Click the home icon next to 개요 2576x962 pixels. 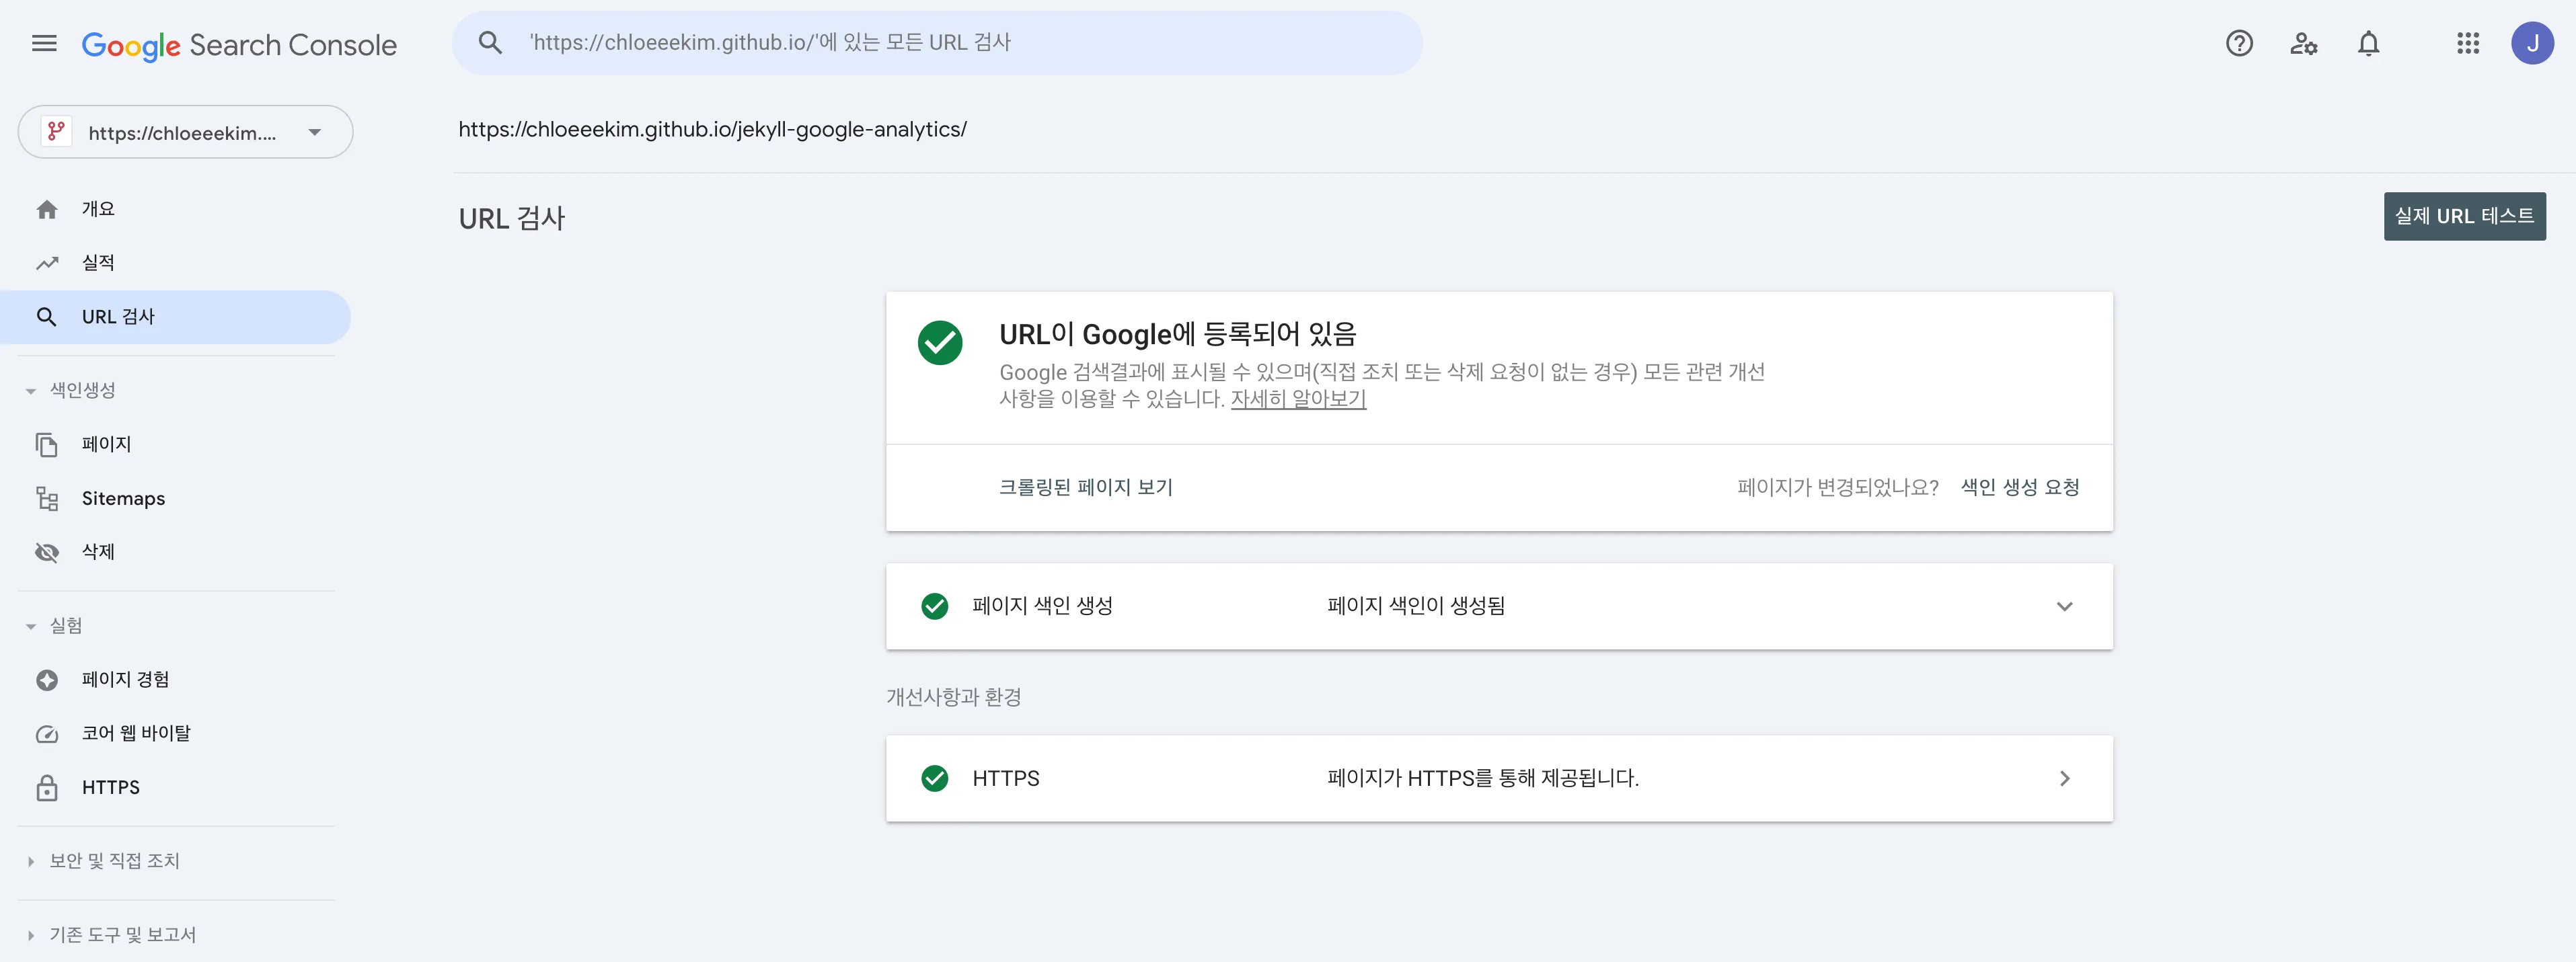click(x=47, y=209)
